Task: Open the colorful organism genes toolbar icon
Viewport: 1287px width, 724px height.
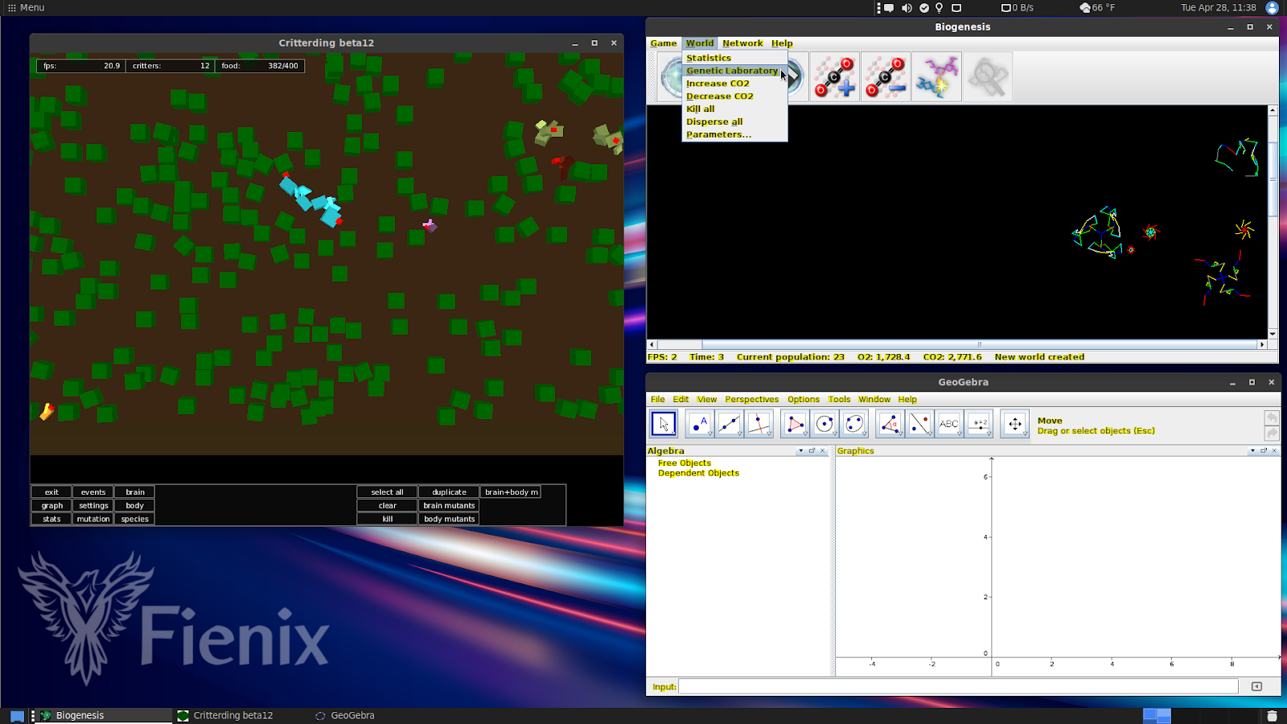Action: [936, 76]
